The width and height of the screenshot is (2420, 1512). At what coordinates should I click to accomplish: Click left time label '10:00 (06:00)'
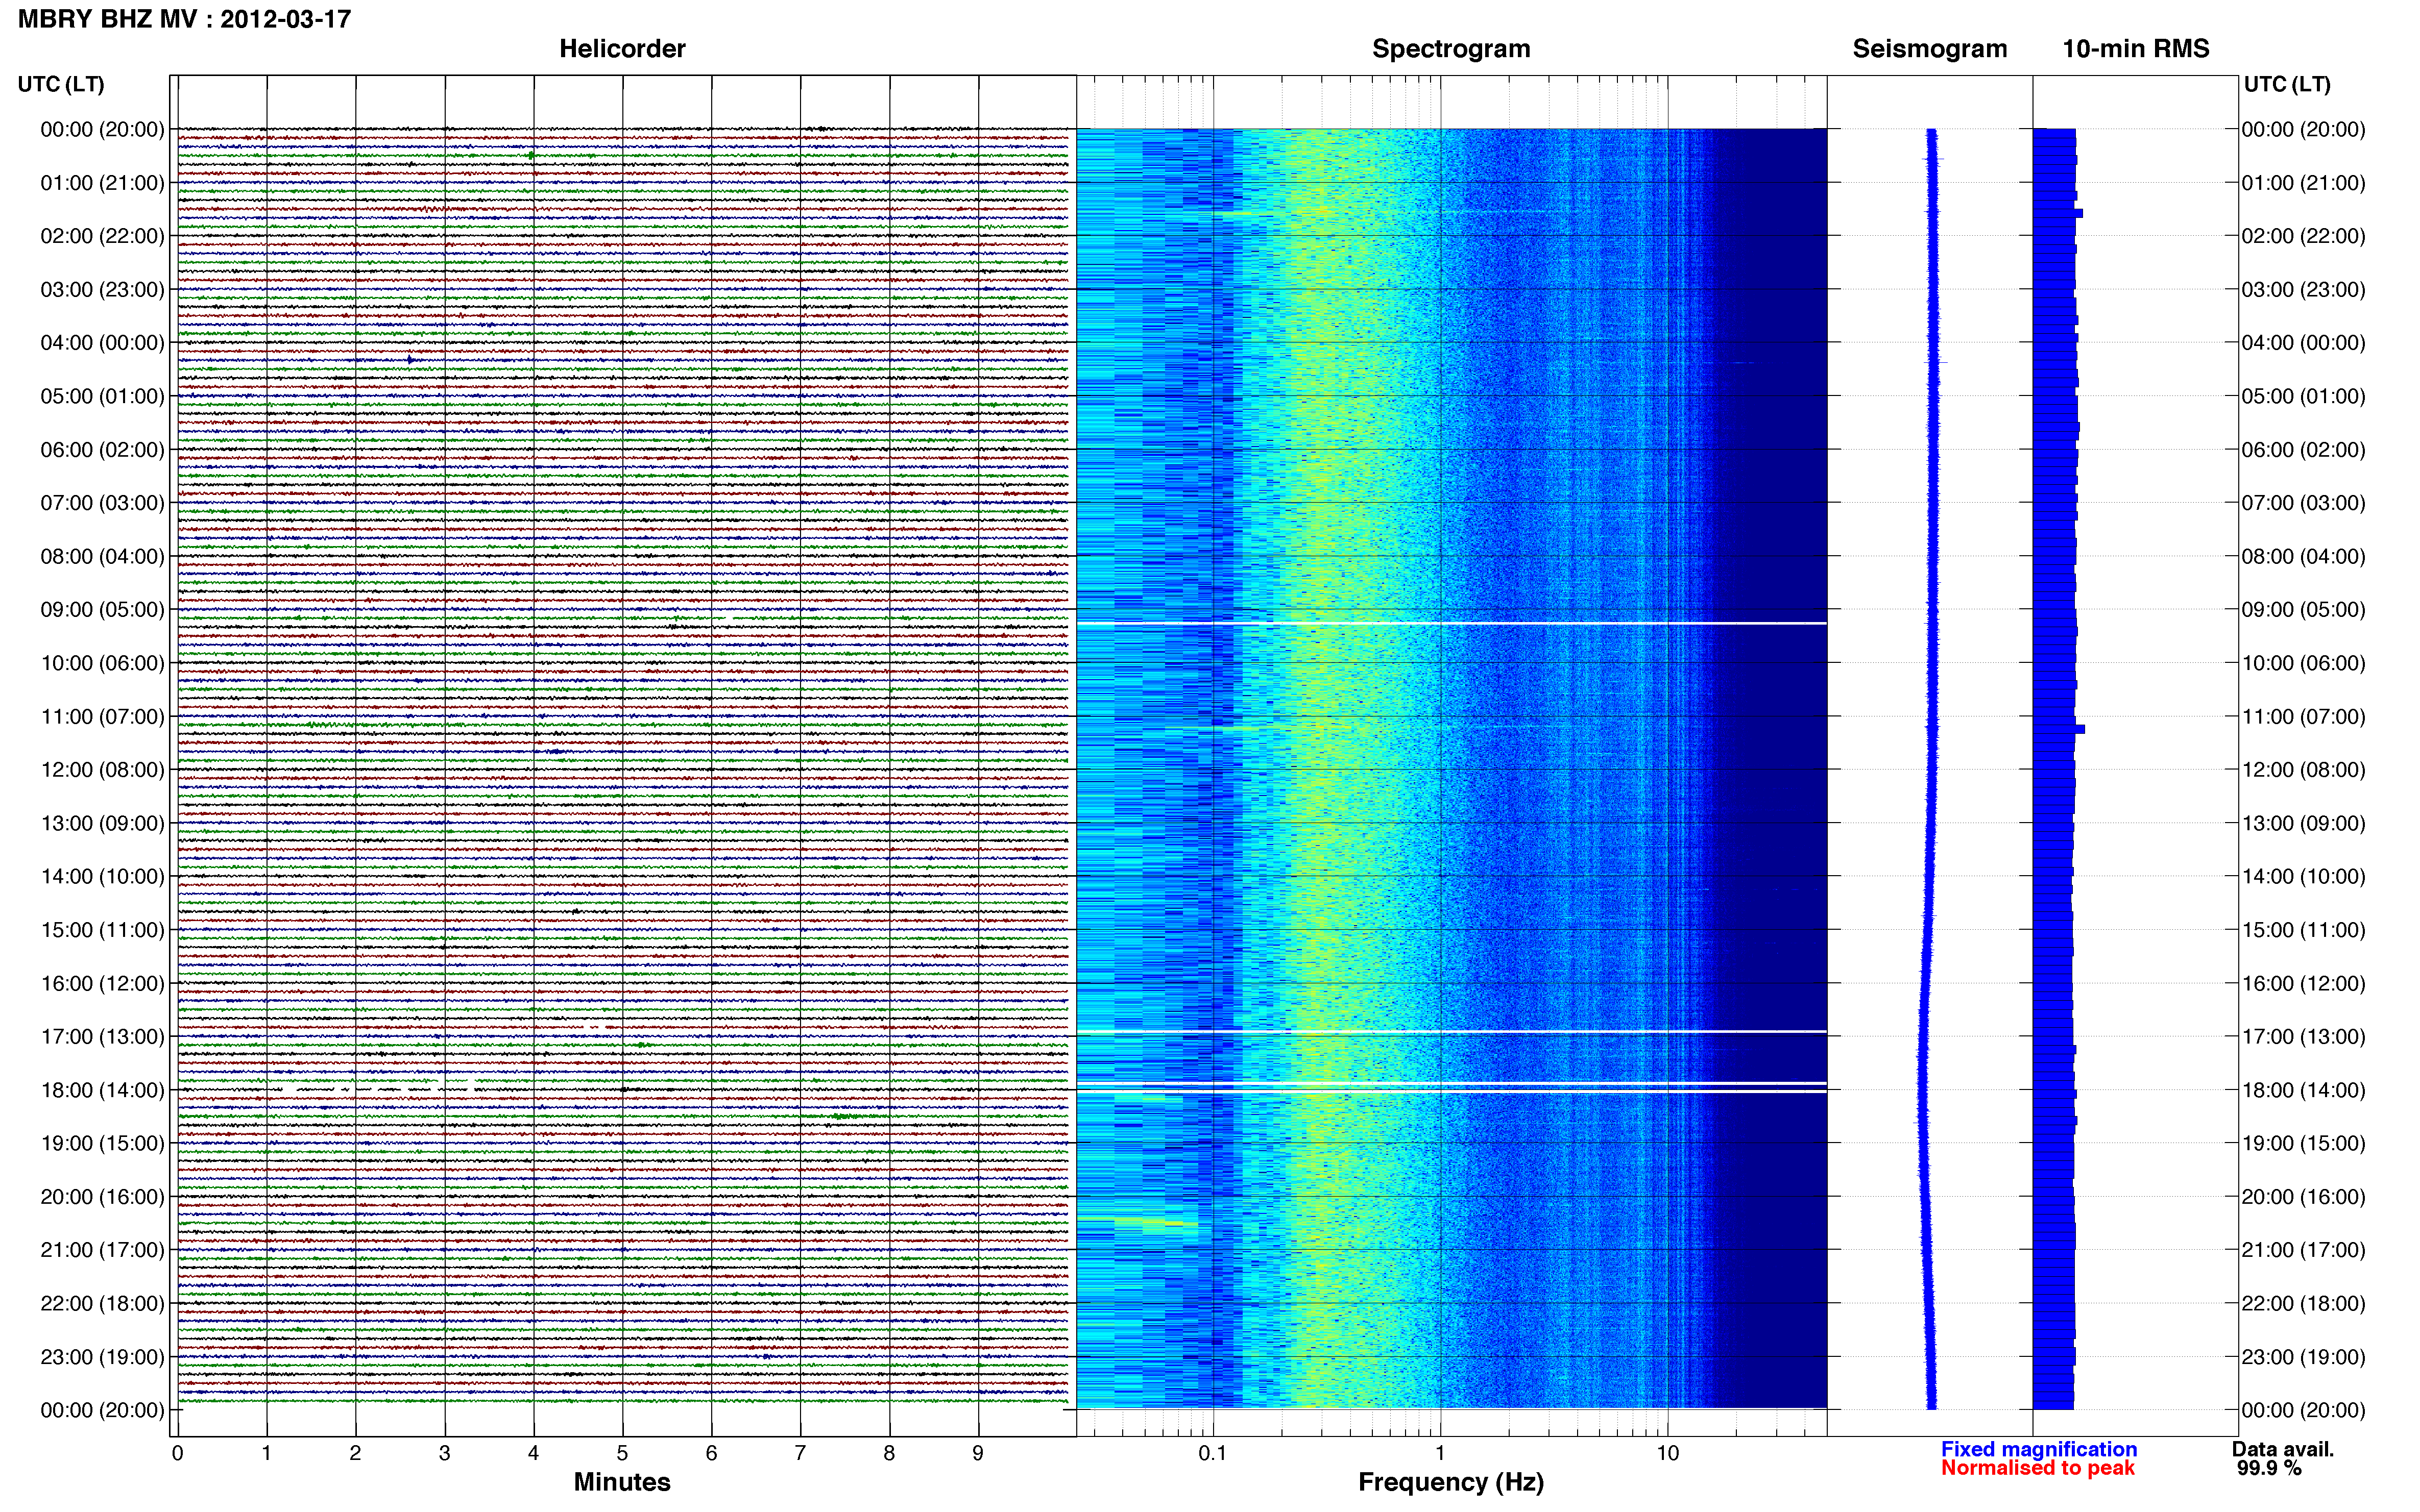click(x=102, y=663)
